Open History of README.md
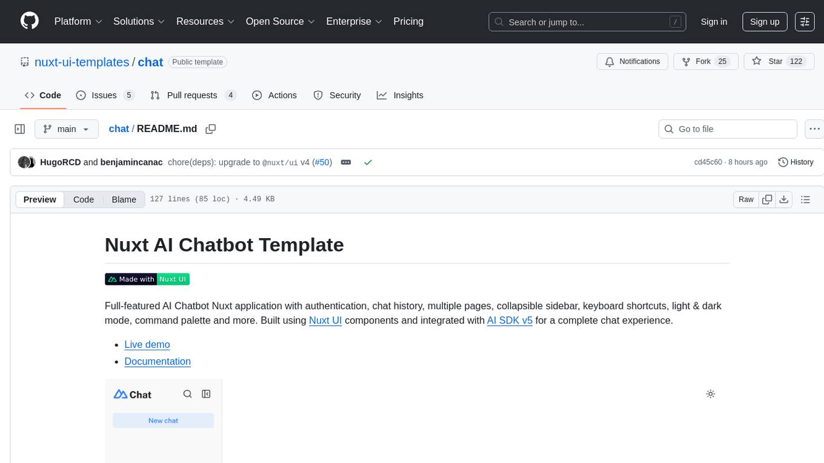This screenshot has width=824, height=463. pyautogui.click(x=796, y=162)
